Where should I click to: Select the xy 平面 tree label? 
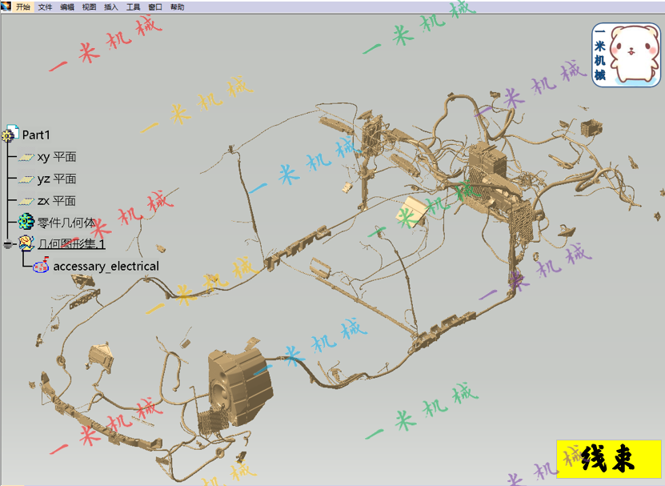pyautogui.click(x=57, y=157)
